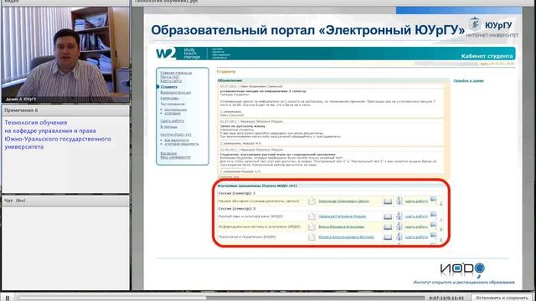Click tasks icon in Информационные системы row
This screenshot has height=301, width=536.
click(399, 226)
